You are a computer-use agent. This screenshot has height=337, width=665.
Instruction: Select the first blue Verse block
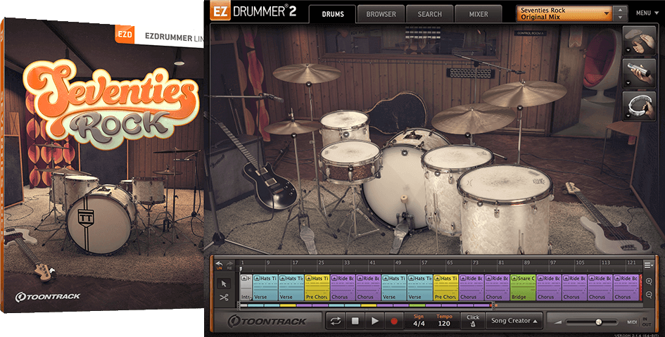click(x=265, y=288)
